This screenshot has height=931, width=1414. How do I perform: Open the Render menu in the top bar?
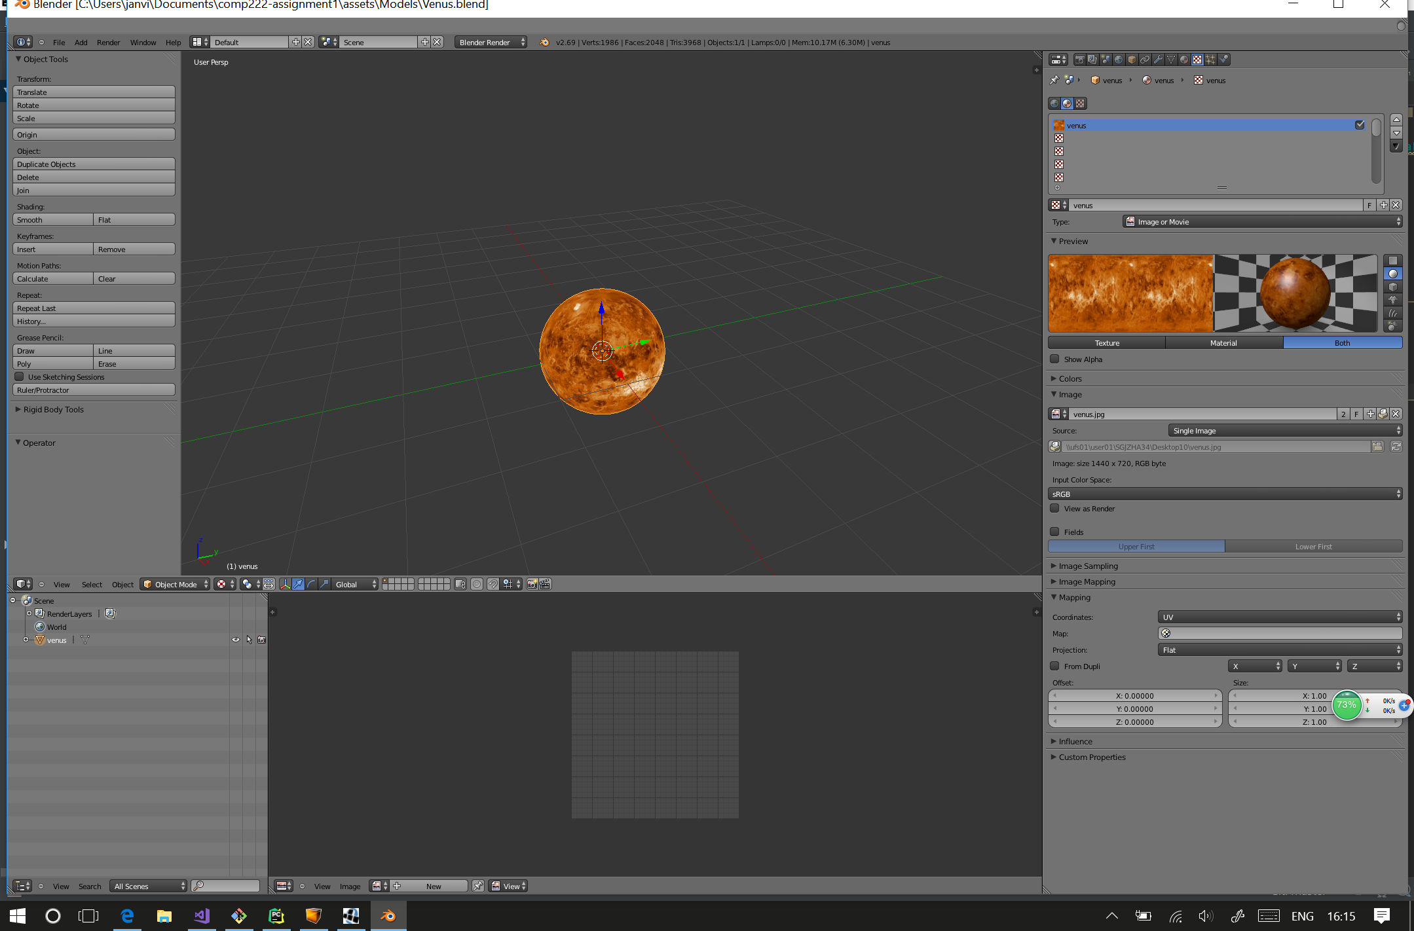click(x=108, y=43)
